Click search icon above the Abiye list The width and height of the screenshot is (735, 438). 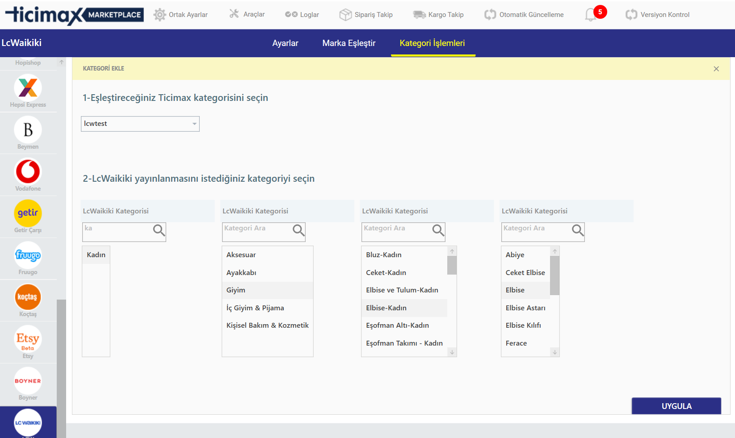(x=578, y=230)
